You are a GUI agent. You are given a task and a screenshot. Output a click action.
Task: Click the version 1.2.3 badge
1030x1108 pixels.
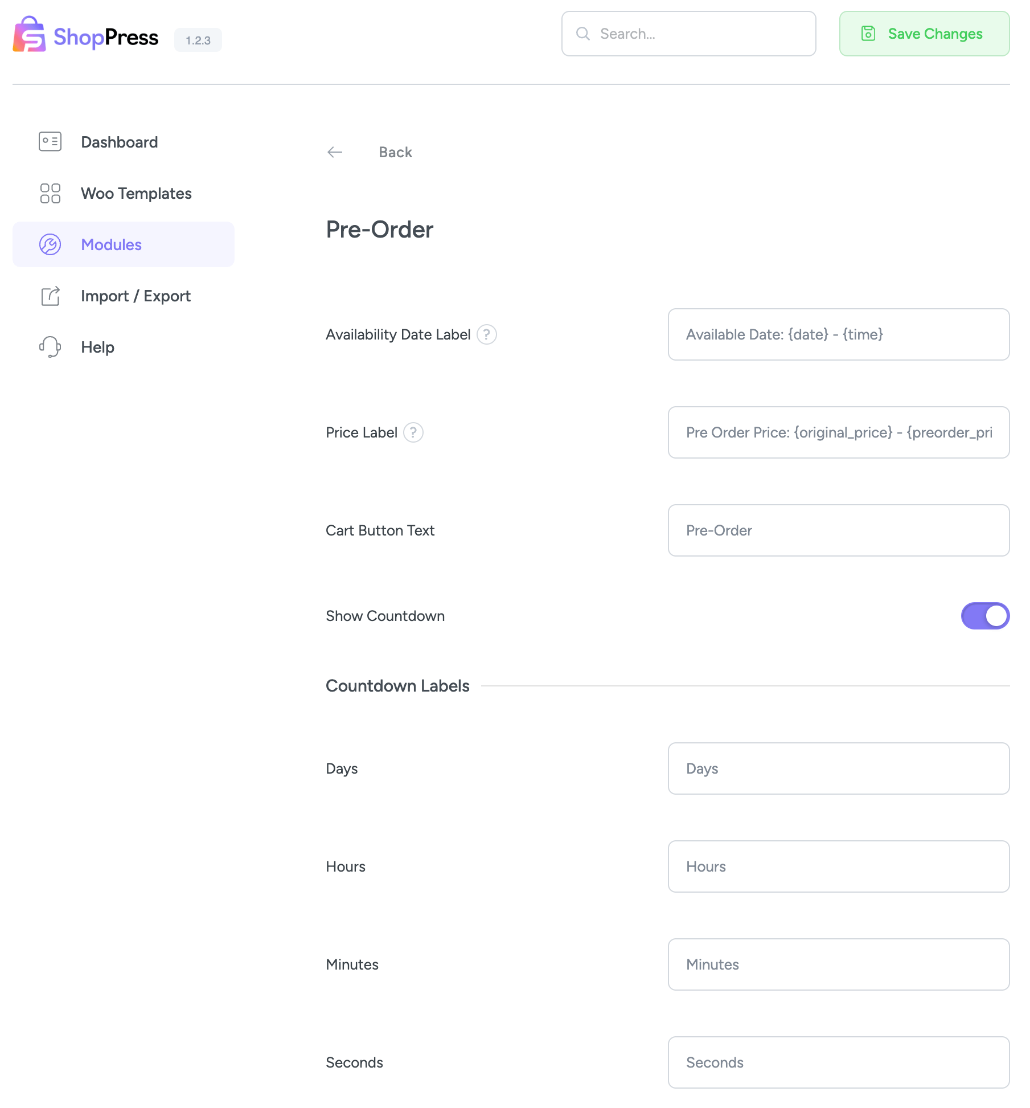point(198,39)
